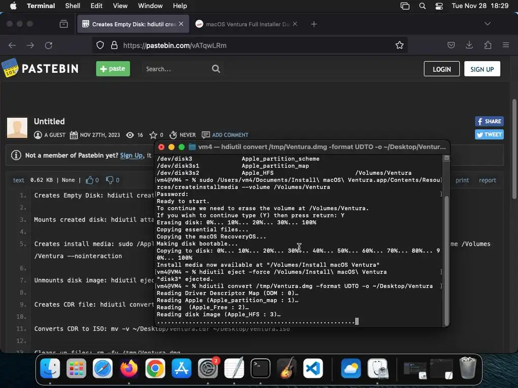Open Control Center in menu bar
Screen dimensions: 518x388
click(439, 6)
